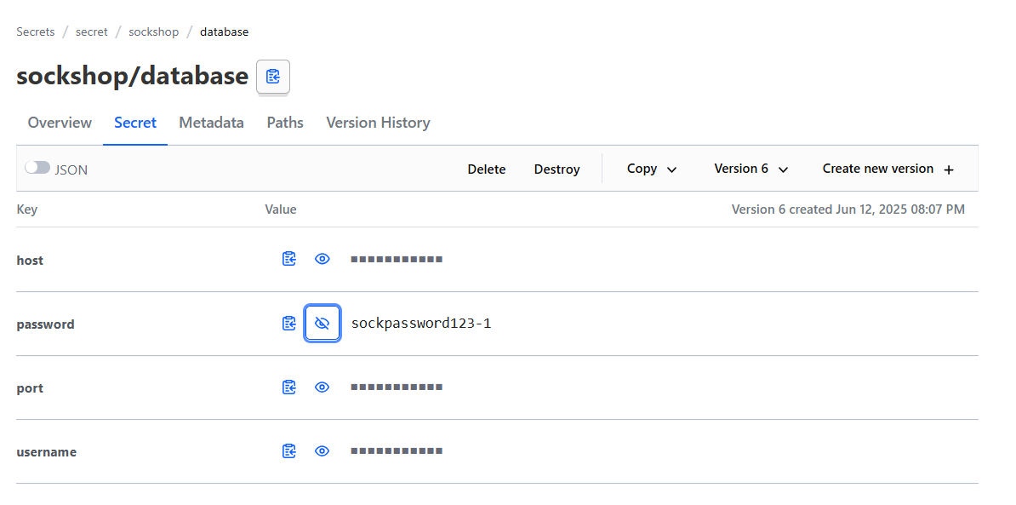
Task: Reveal the masked username value
Action: coord(322,451)
